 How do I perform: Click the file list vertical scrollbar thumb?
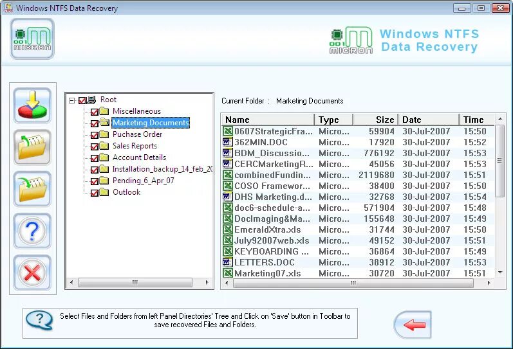[499, 161]
